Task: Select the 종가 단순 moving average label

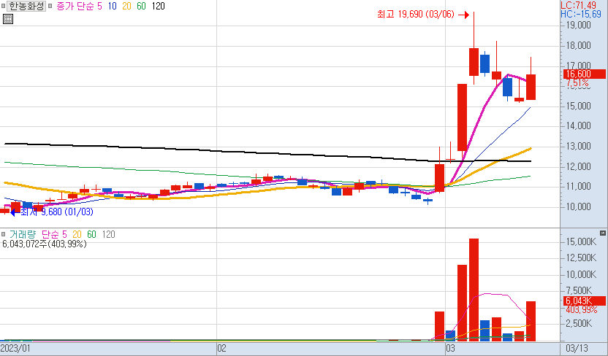Action: (x=75, y=6)
